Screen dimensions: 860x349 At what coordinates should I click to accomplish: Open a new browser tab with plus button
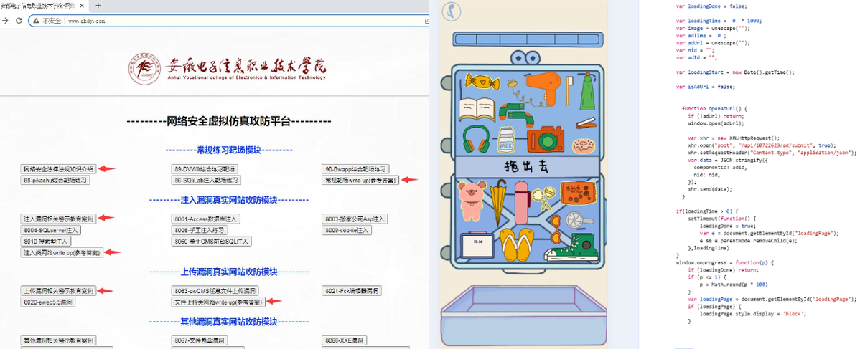(98, 6)
